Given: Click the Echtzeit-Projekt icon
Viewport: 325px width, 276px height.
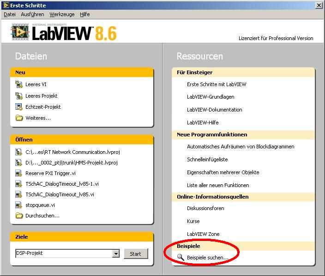Looking at the screenshot, I should 19,107.
